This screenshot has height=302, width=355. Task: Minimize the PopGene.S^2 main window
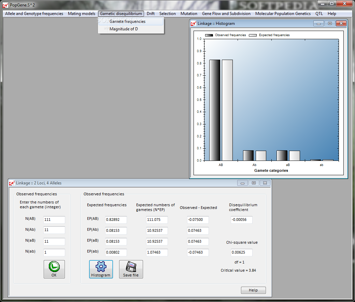coord(323,3)
